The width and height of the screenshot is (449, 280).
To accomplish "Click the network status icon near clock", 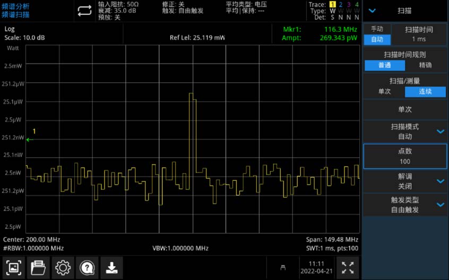I will tap(283, 268).
